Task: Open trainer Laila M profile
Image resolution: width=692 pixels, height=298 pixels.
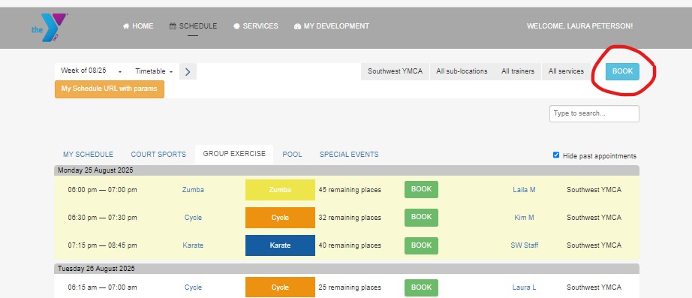Action: (x=525, y=190)
